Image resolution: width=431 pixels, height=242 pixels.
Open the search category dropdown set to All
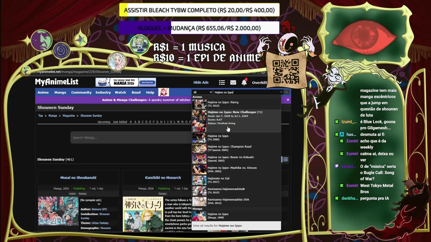202,92
